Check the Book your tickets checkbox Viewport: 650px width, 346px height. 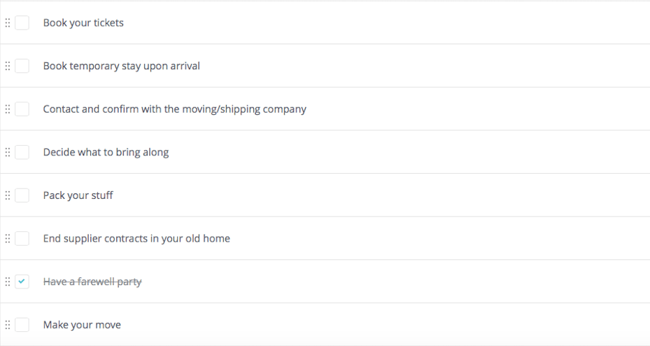pos(22,23)
